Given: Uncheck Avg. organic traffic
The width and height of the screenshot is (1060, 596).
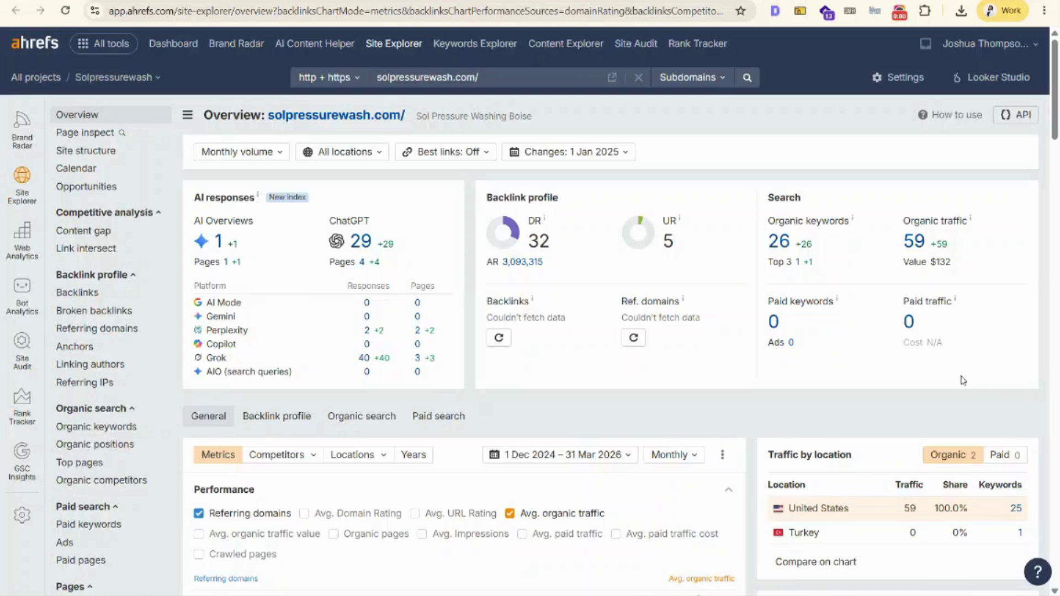Looking at the screenshot, I should point(510,513).
